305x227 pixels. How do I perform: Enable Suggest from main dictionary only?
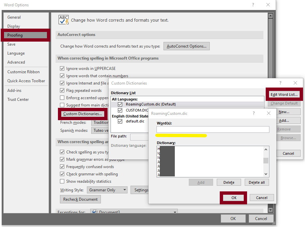click(62, 105)
